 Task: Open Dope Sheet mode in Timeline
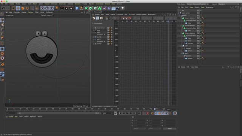[x=94, y=18]
